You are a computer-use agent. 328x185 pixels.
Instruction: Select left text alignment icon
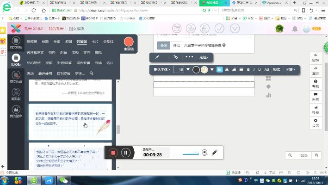click(x=220, y=69)
